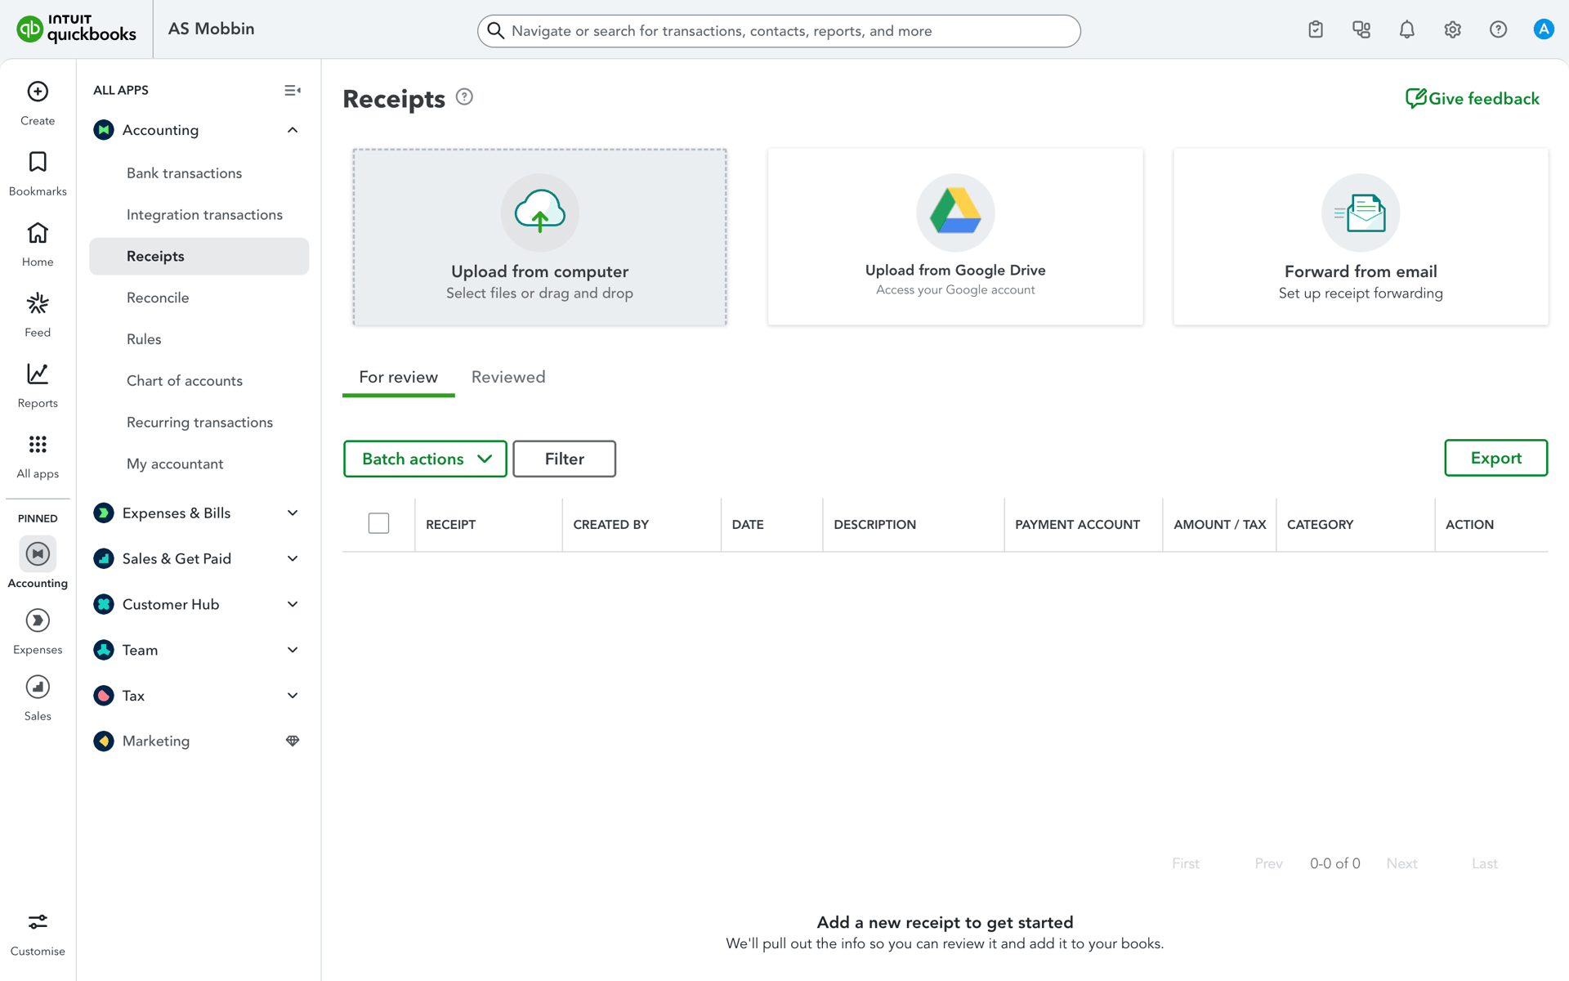The height and width of the screenshot is (981, 1569).
Task: Select pinned Sales icon
Action: point(38,687)
